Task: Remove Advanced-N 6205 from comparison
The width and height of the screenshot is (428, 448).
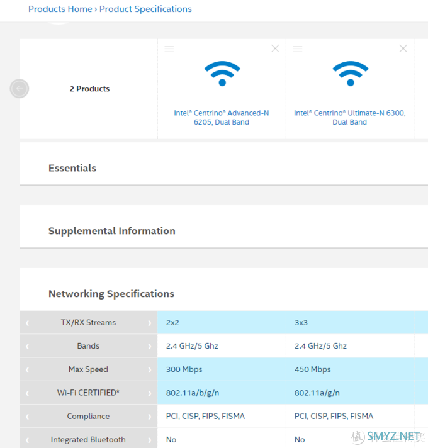Action: pyautogui.click(x=275, y=48)
